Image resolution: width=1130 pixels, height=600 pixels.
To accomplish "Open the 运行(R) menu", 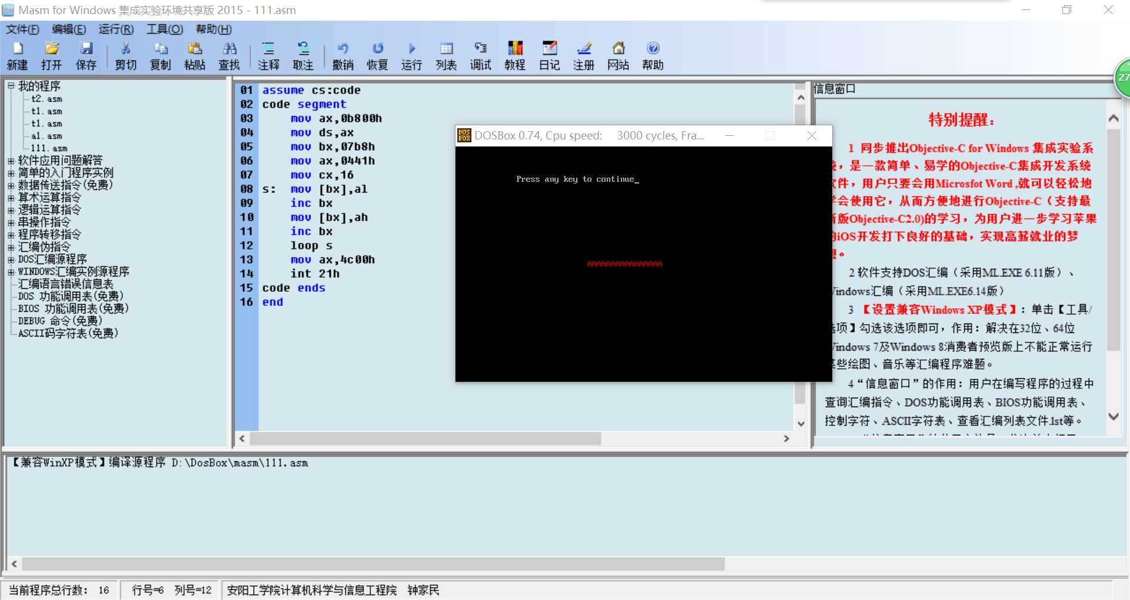I will point(116,29).
